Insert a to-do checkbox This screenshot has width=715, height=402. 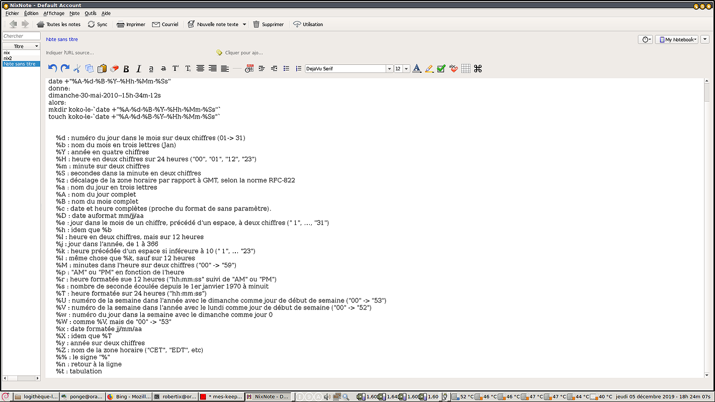click(441, 68)
